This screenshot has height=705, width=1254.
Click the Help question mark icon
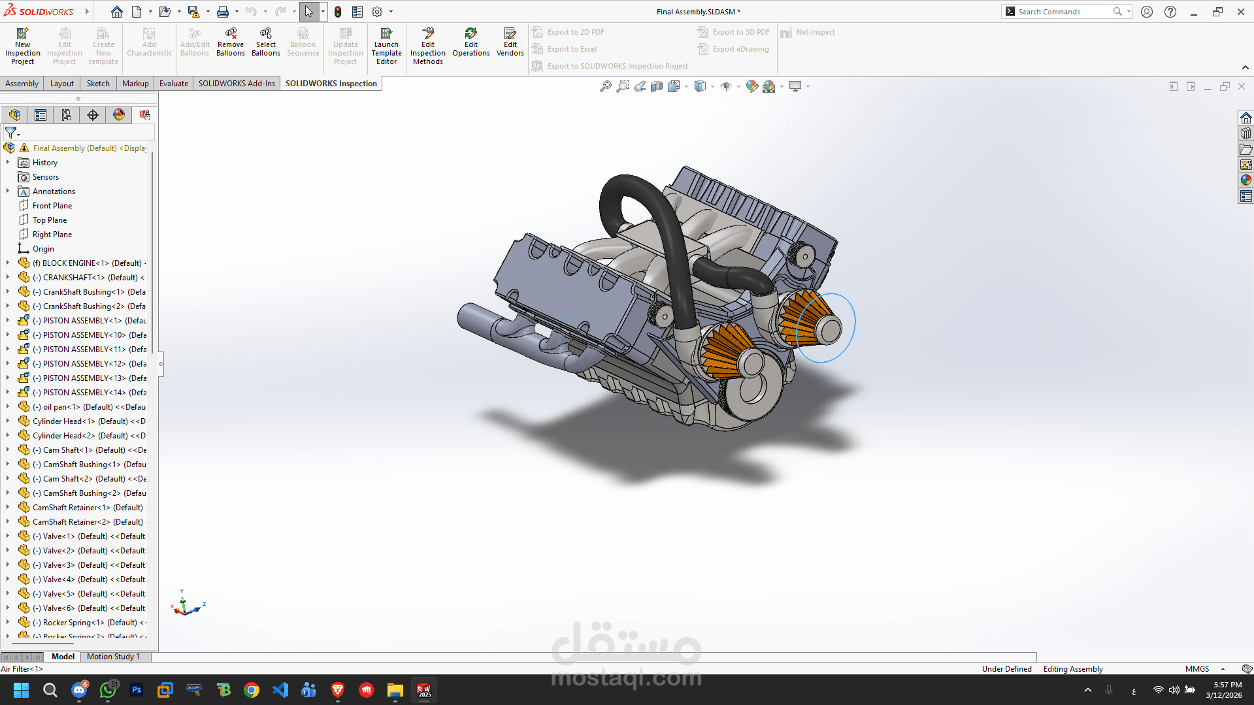point(1170,12)
